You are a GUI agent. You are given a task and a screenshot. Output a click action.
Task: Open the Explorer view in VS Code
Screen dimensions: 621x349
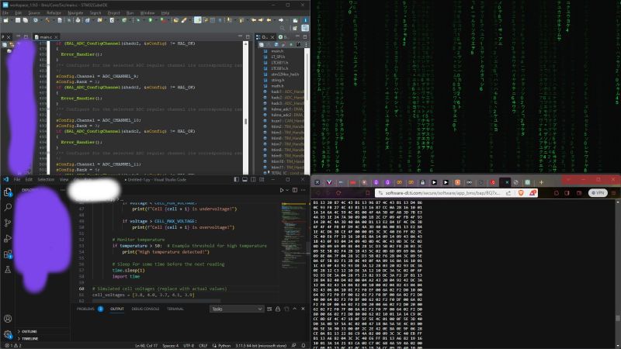point(8,192)
